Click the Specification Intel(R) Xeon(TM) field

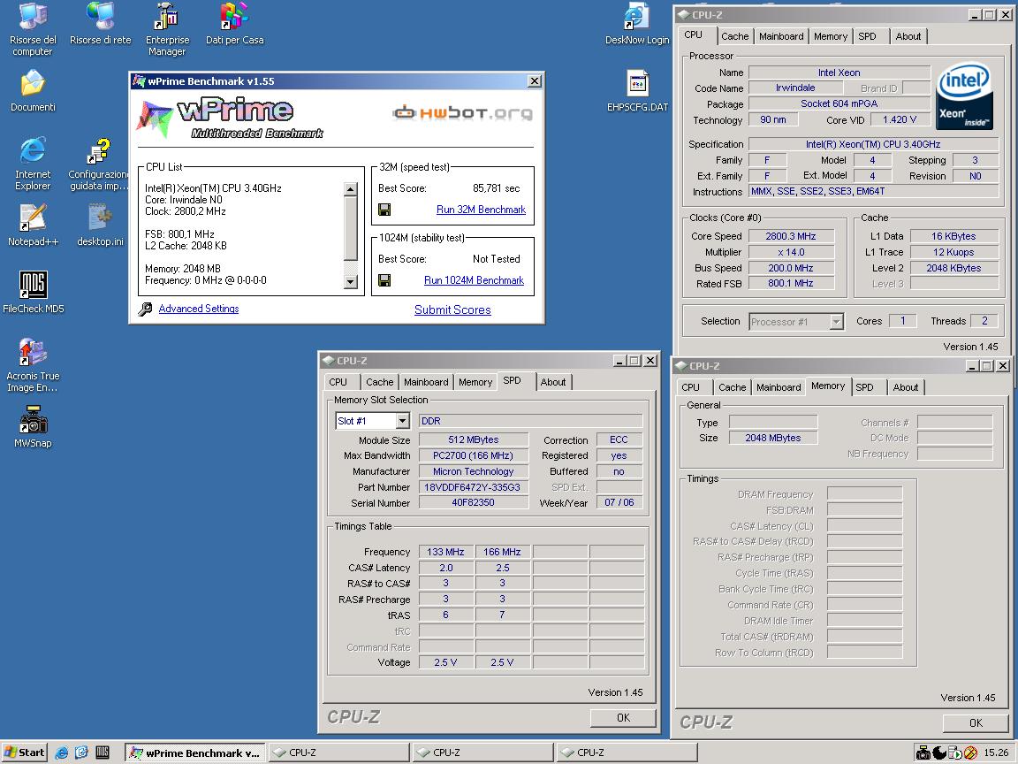click(873, 144)
